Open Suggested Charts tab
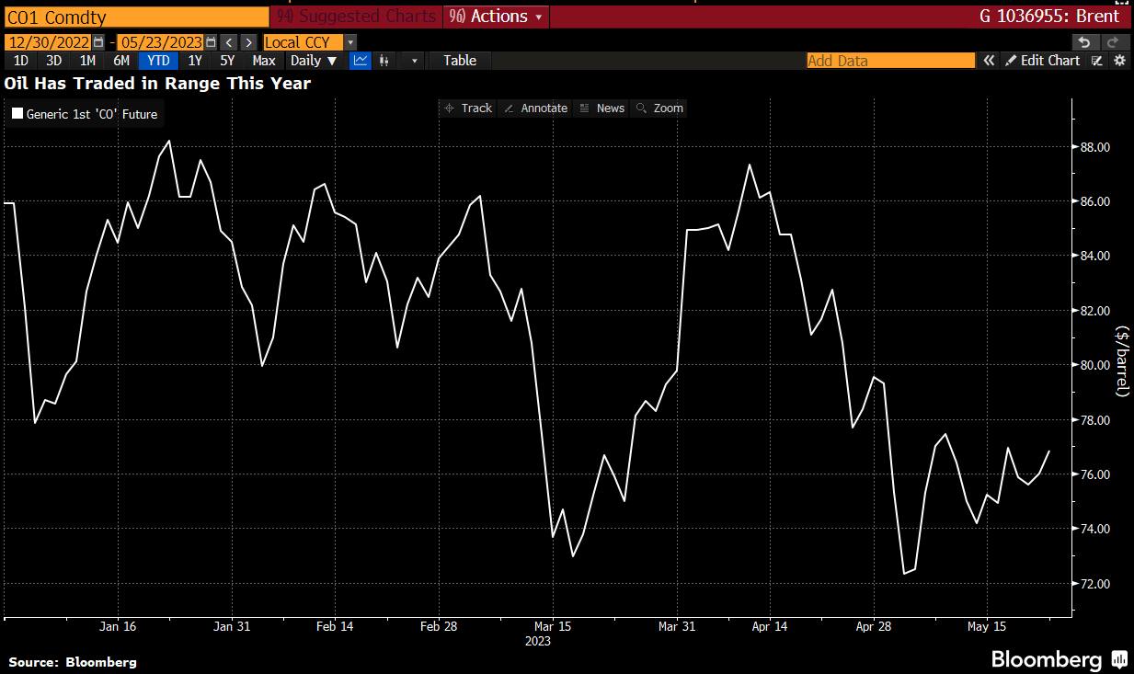The image size is (1134, 674). tap(356, 17)
